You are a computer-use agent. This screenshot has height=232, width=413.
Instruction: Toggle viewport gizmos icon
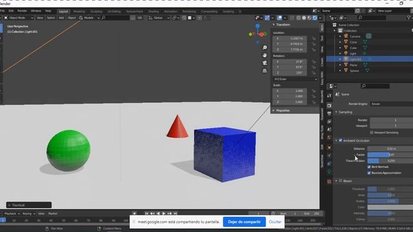(x=267, y=18)
